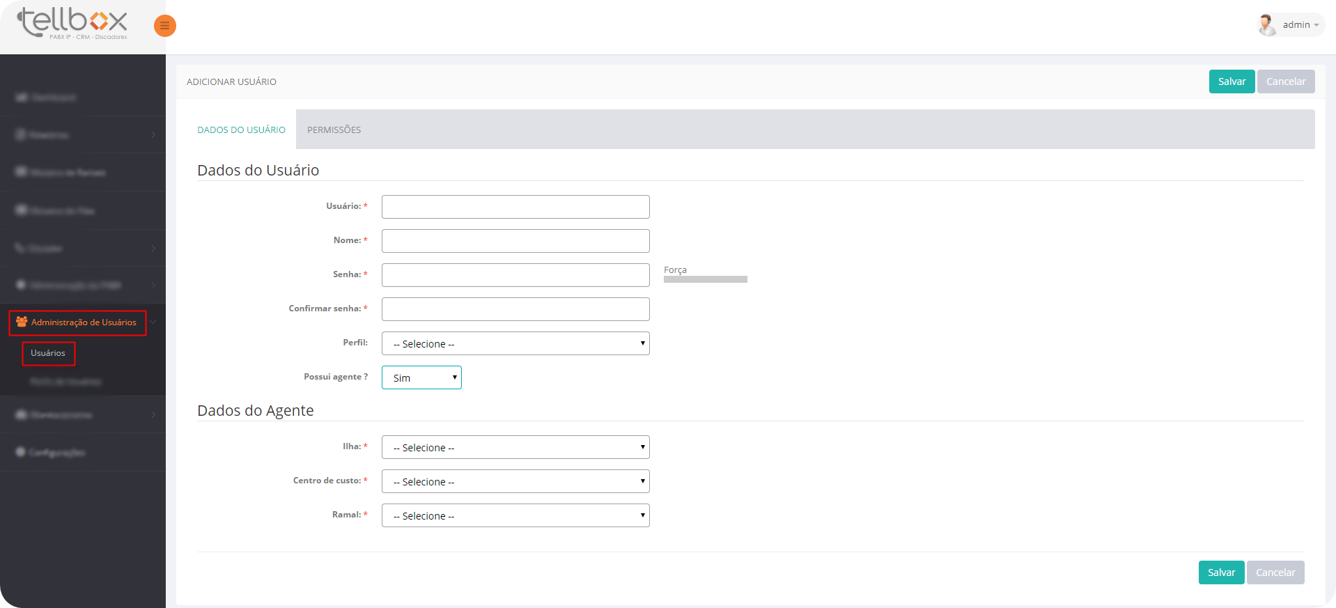The height and width of the screenshot is (608, 1336).
Task: Toggle the orange hamburger sidebar menu button
Action: pyautogui.click(x=164, y=26)
